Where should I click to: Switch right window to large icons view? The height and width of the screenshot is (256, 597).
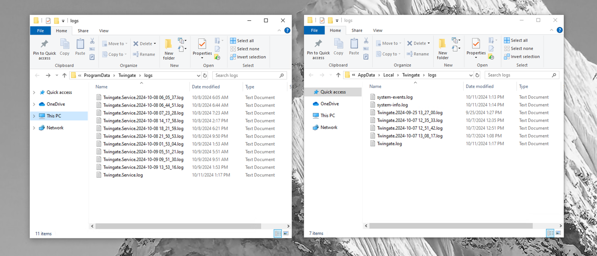(x=558, y=233)
